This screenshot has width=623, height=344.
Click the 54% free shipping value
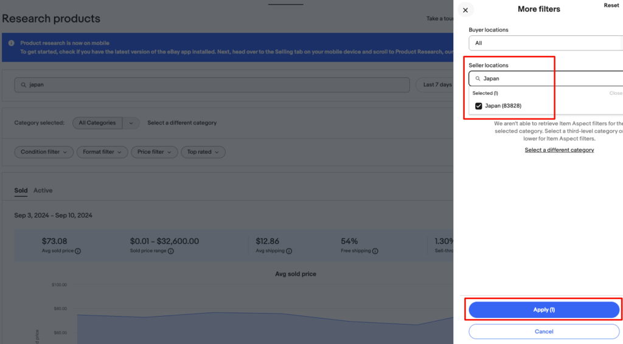(349, 241)
